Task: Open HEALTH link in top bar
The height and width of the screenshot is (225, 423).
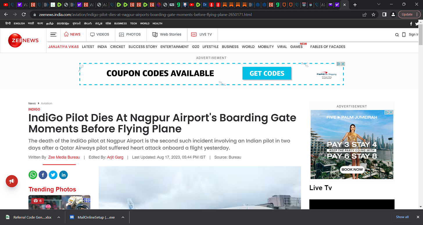Action: (157, 24)
